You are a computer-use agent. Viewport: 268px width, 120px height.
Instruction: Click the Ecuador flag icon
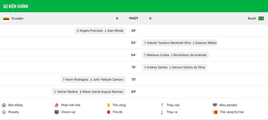6,18
